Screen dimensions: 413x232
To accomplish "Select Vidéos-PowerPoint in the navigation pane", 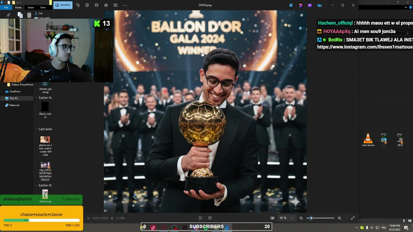I will [20, 85].
